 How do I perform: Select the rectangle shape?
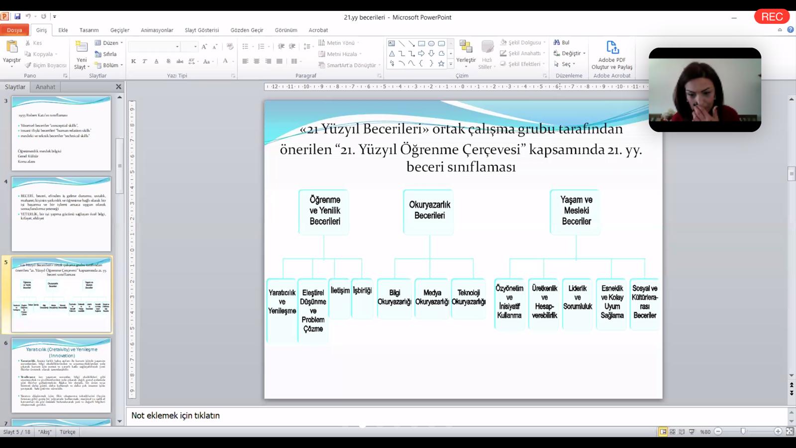421,43
